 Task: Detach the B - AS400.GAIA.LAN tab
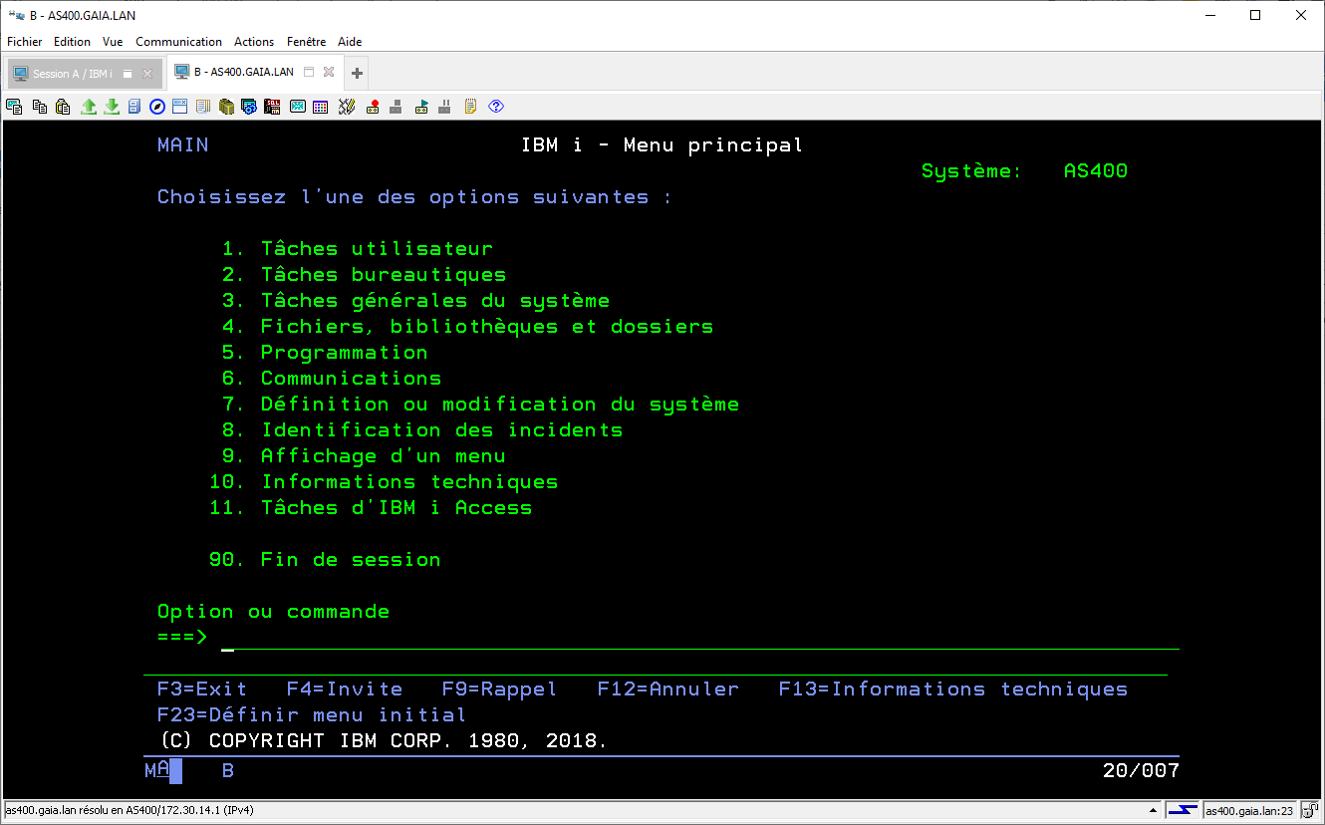309,72
